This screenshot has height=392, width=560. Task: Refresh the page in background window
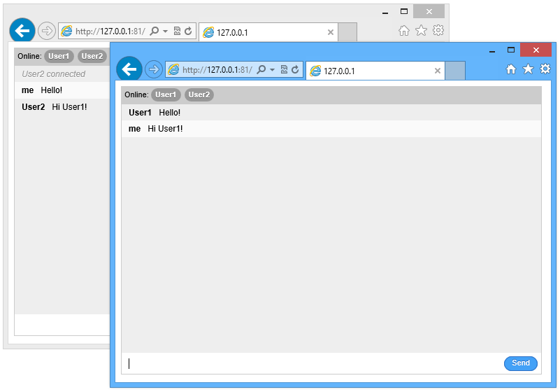click(x=188, y=31)
